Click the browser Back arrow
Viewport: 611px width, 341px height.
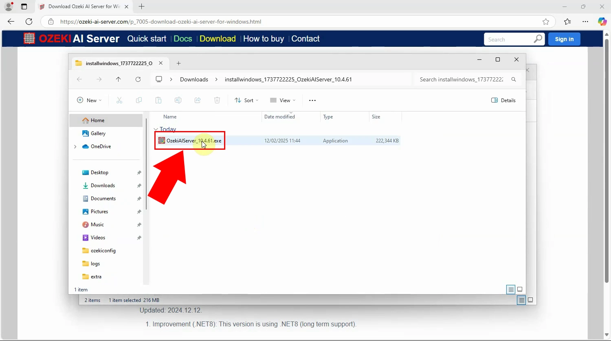tap(11, 22)
